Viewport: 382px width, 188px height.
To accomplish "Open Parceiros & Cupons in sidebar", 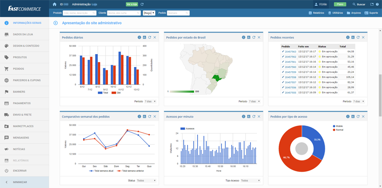I will point(24,80).
